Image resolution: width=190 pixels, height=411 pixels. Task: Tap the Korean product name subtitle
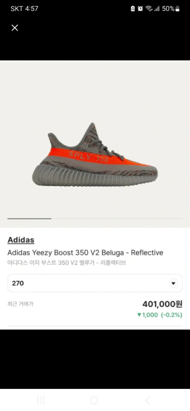(67, 263)
